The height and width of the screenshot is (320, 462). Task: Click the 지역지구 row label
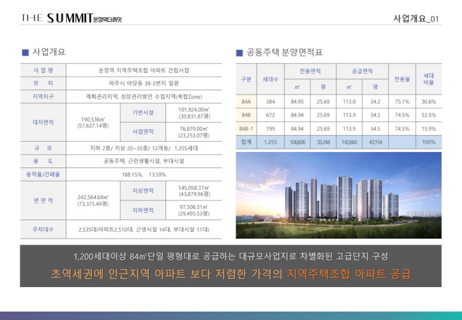43,96
